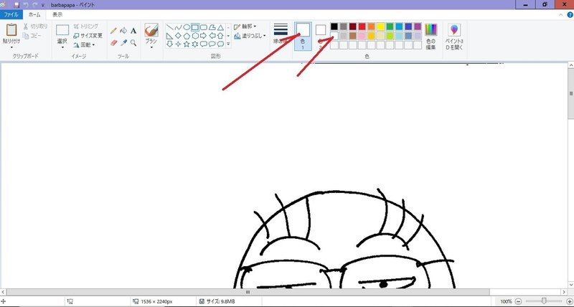Click the トリミング crop button
This screenshot has width=574, height=307.
pyautogui.click(x=85, y=27)
